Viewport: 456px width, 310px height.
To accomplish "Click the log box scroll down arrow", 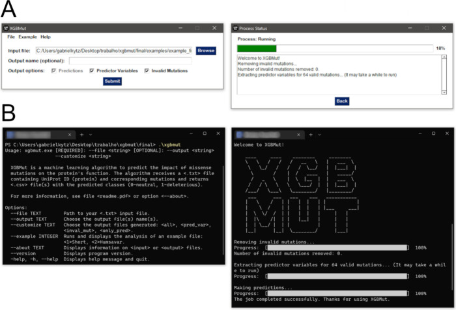I will (444, 92).
